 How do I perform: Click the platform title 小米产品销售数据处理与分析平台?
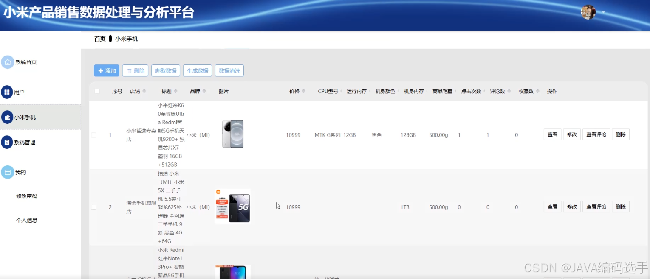[x=99, y=12]
